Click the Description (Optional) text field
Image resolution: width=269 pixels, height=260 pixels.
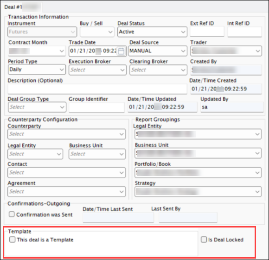(97, 89)
